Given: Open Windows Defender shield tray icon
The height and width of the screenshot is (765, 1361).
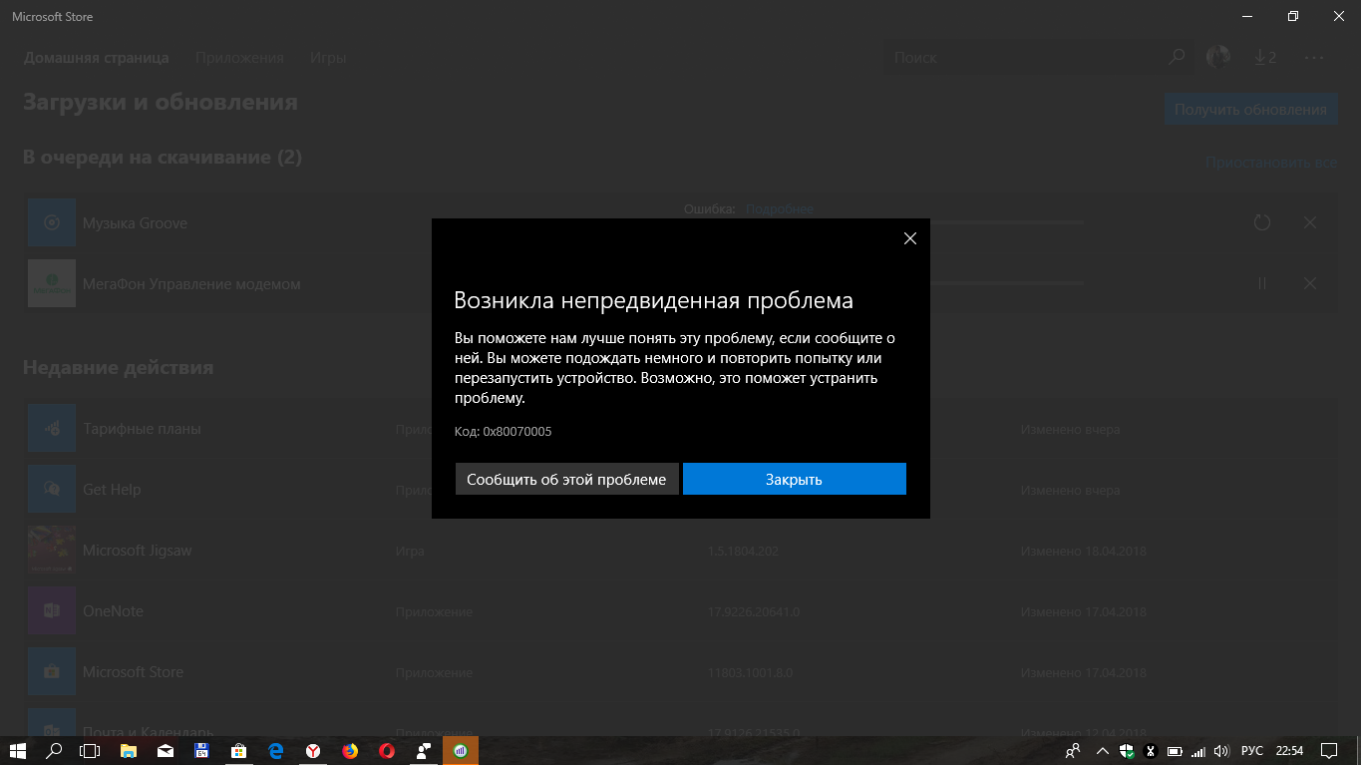Looking at the screenshot, I should [x=1127, y=750].
